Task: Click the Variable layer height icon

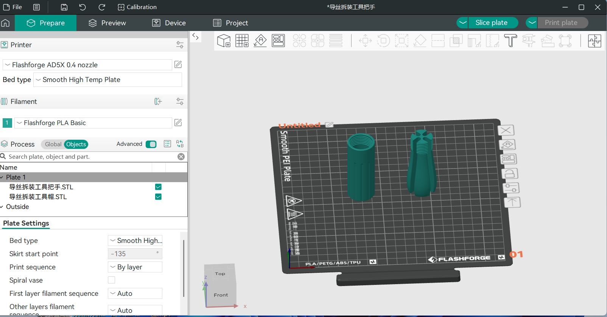Action: coord(336,40)
